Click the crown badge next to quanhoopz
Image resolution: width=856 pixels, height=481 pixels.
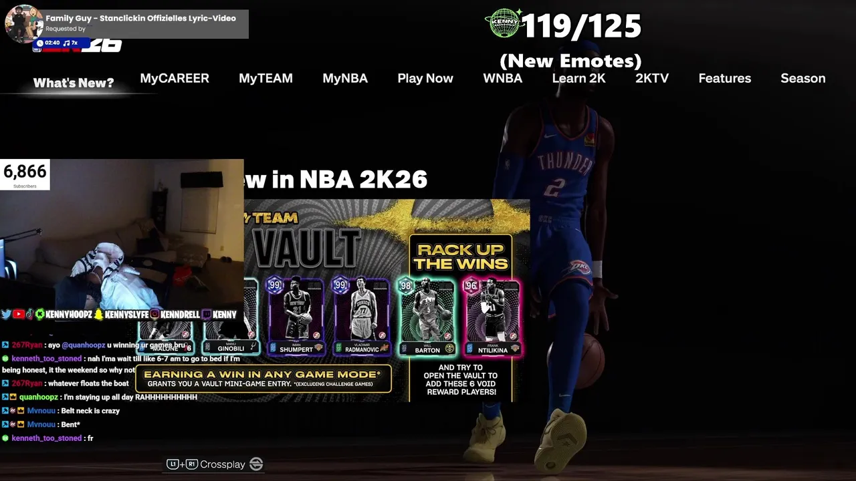[13, 397]
